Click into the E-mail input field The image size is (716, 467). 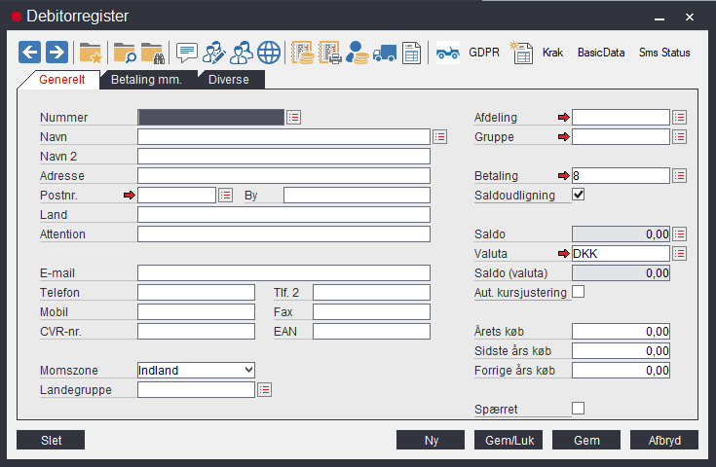(283, 272)
